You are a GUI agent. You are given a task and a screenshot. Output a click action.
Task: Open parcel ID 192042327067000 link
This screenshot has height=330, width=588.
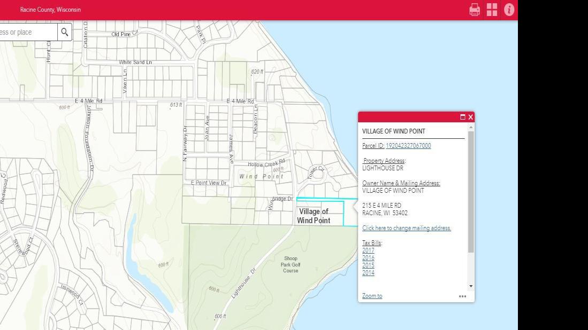[x=408, y=146]
